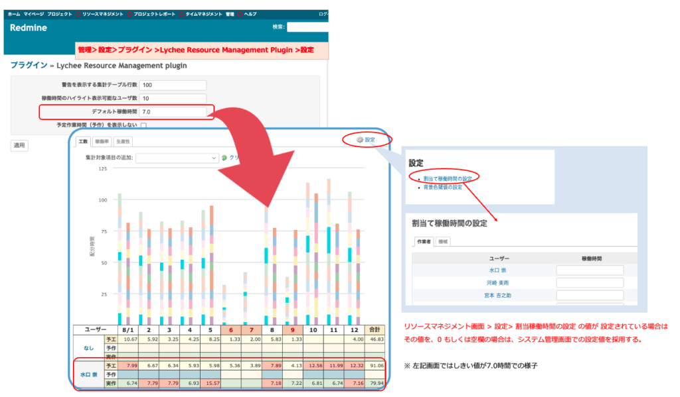This screenshot has width=680, height=397.
Task: Open 管理 in the top menu
Action: [x=230, y=15]
